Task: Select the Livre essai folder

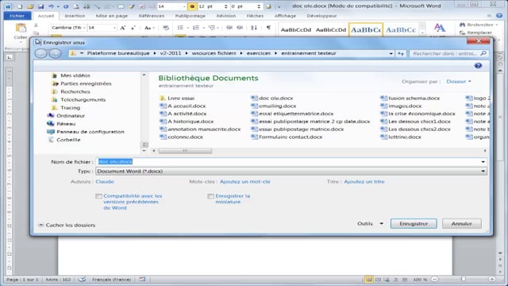Action: 177,99
